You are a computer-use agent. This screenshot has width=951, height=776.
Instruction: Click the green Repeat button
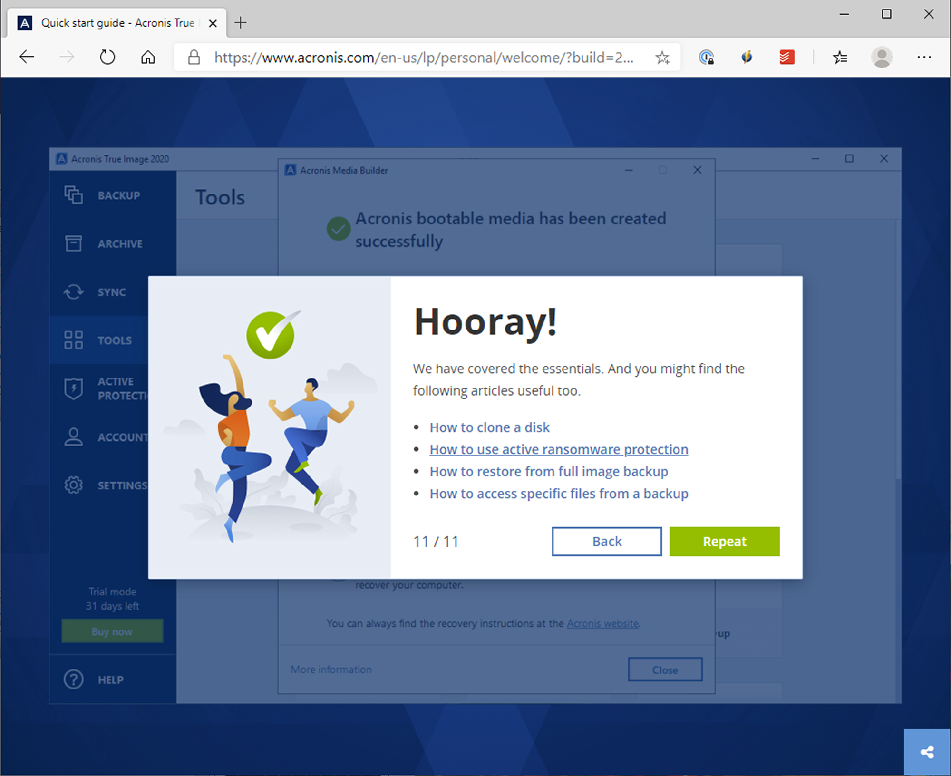(724, 541)
